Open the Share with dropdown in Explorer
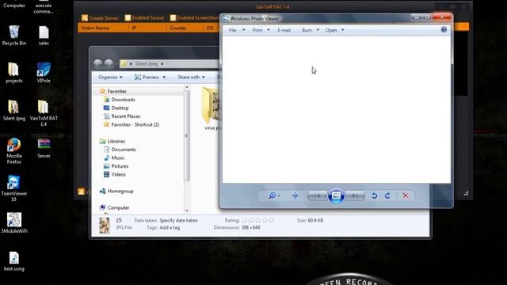Image resolution: width=507 pixels, height=285 pixels. (x=191, y=78)
